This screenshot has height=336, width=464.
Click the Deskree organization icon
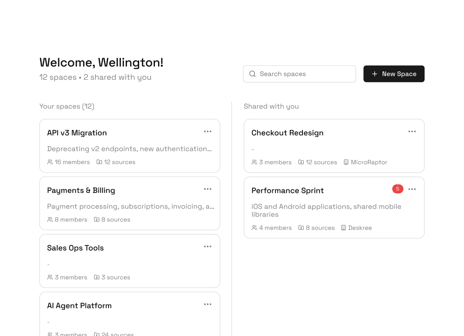(x=344, y=228)
